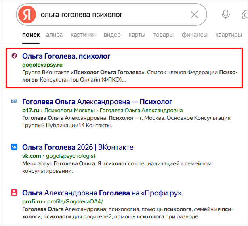
Task: Switch to the алиса tab
Action: click(x=54, y=35)
